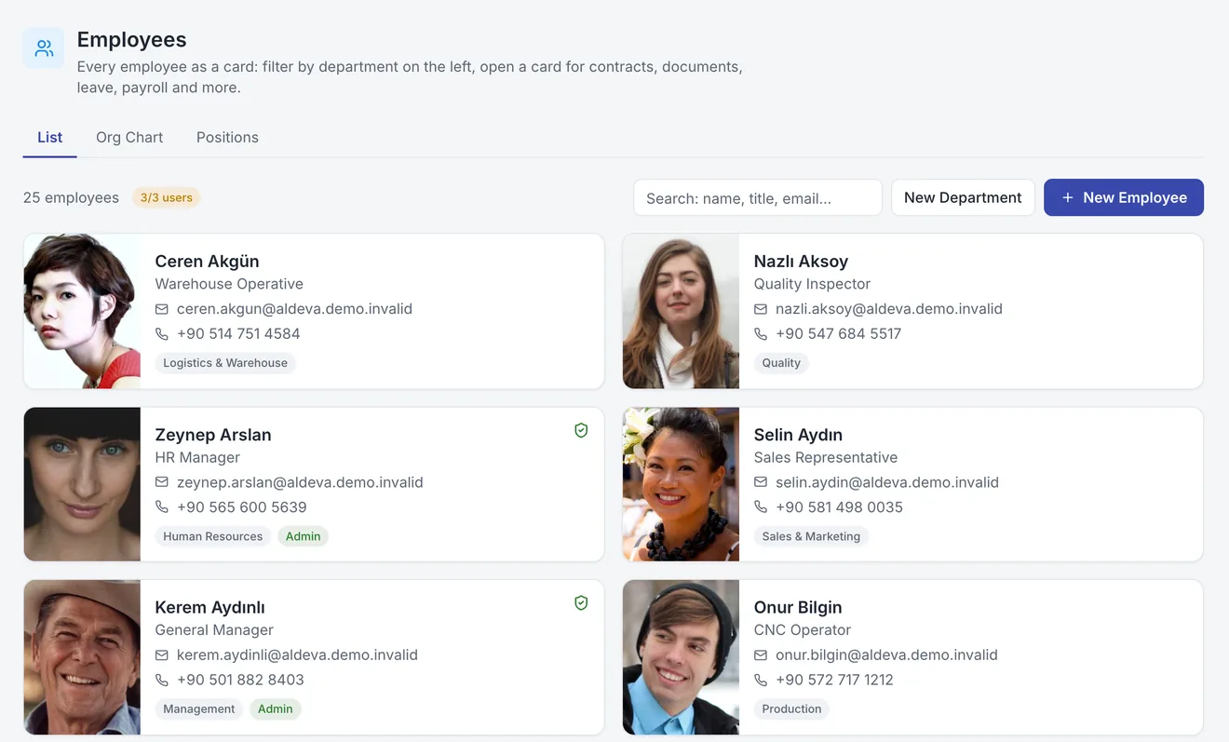Open Ceren Akgün's profile photo

pyautogui.click(x=82, y=311)
